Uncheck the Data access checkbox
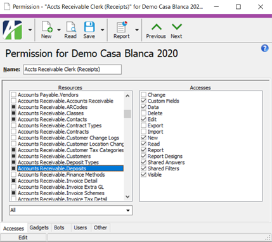Viewport: 272px width, 242px height. click(x=144, y=107)
